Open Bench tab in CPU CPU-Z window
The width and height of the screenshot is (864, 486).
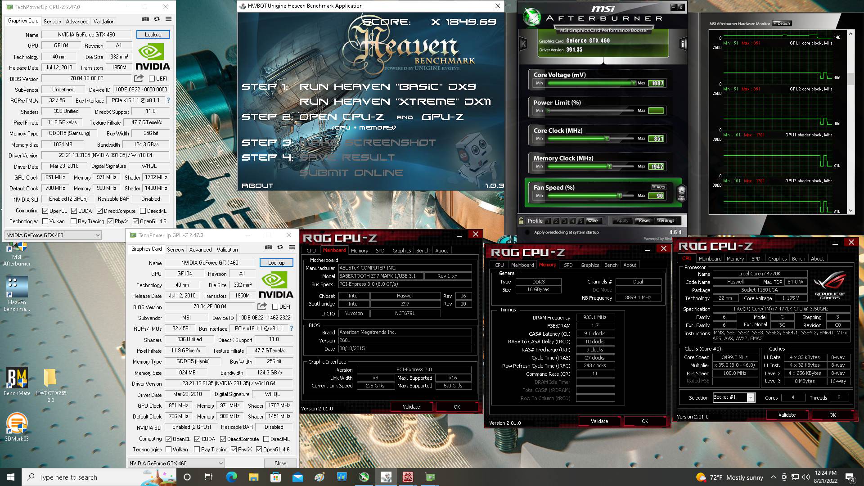(798, 259)
